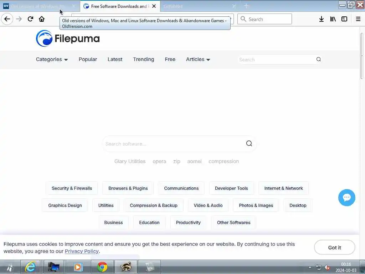
Task: Open the Popular menu item
Action: click(88, 60)
